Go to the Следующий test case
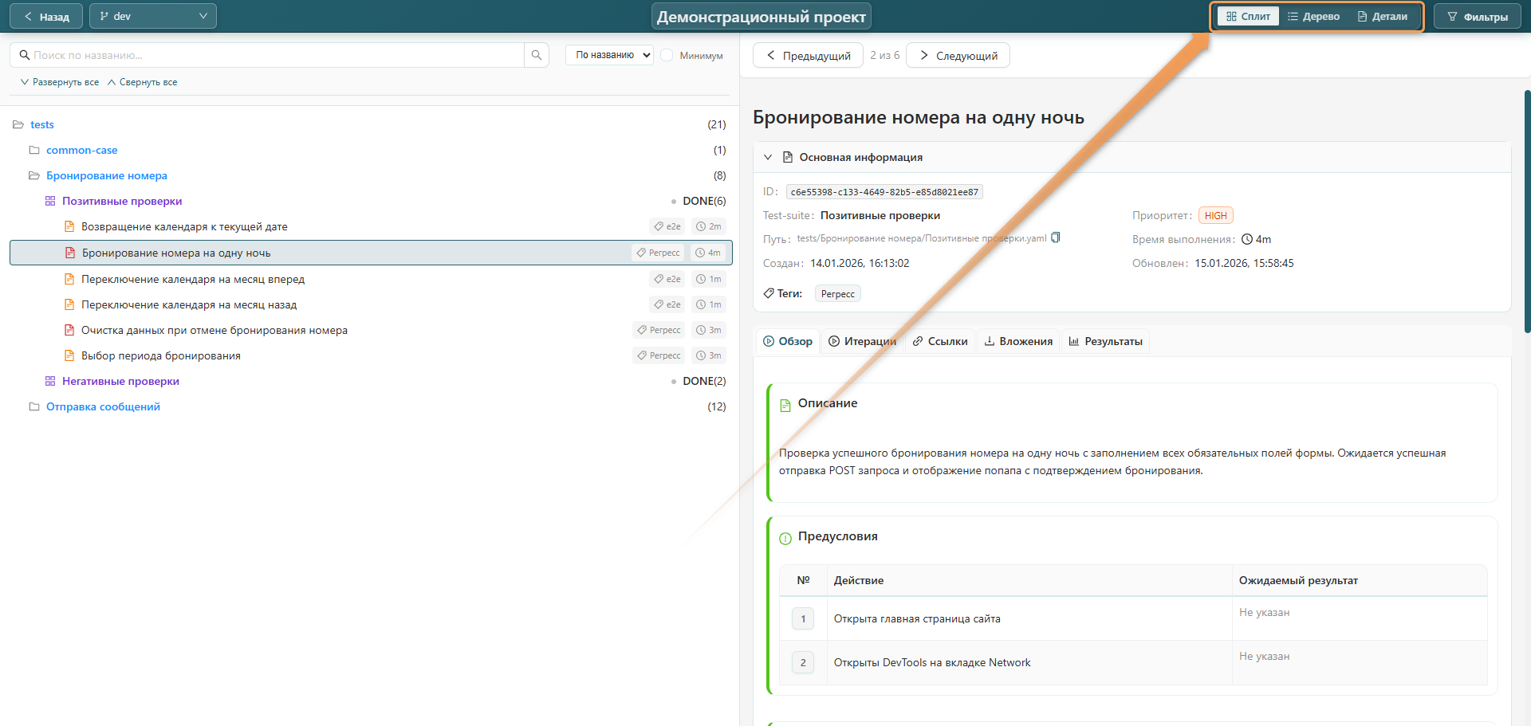Viewport: 1531px width, 726px height. [x=958, y=56]
